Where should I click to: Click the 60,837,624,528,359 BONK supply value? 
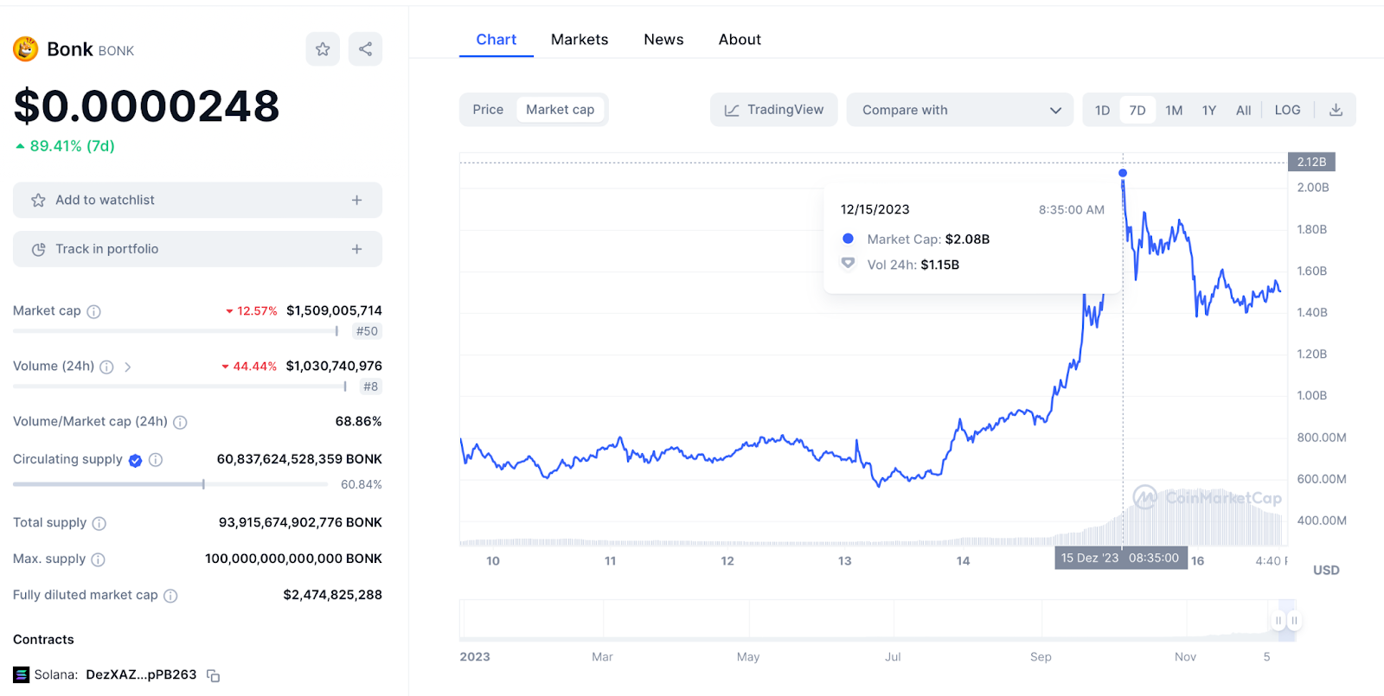(x=299, y=459)
